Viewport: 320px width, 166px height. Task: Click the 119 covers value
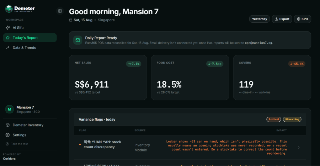(246, 84)
